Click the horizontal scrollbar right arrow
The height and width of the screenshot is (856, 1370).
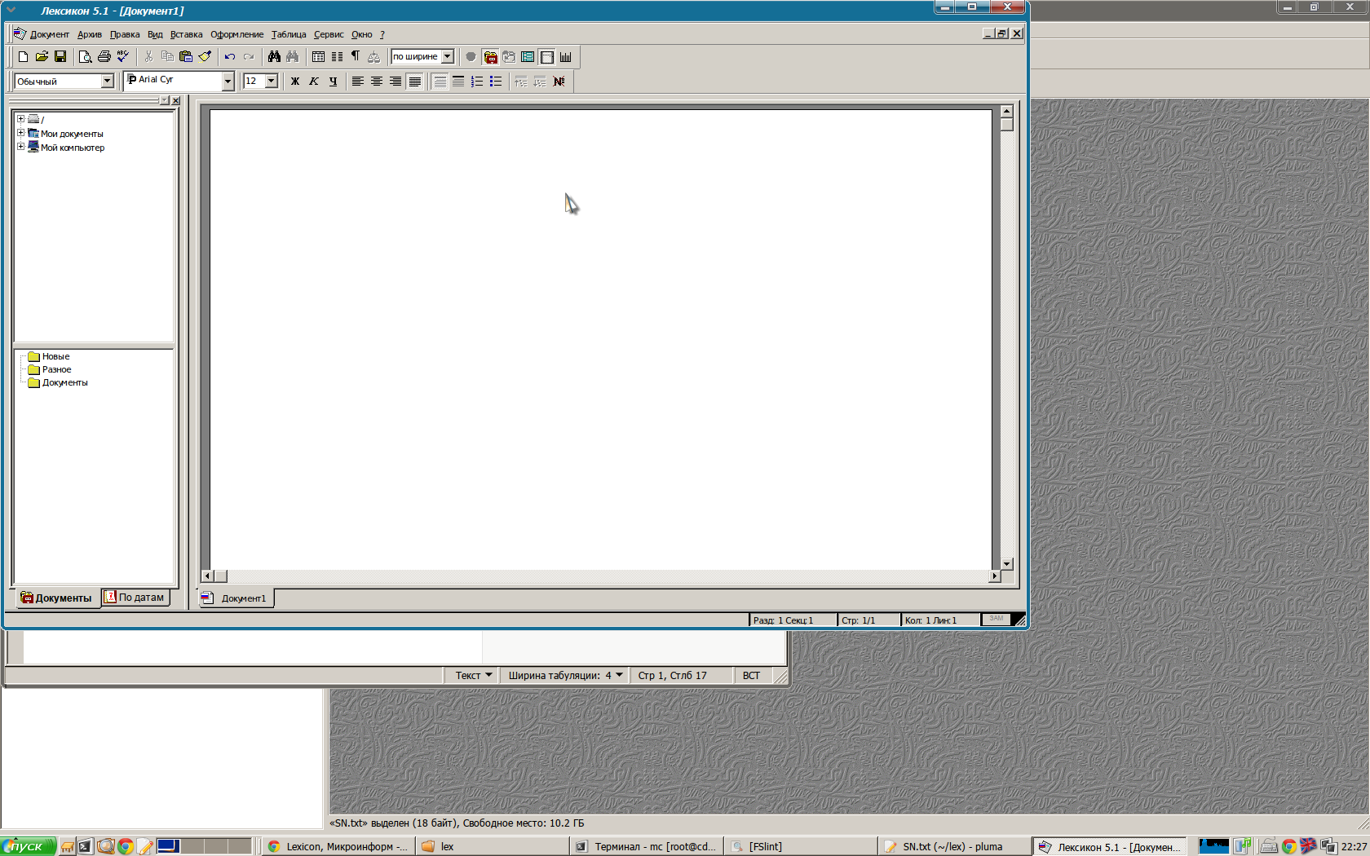pyautogui.click(x=994, y=576)
